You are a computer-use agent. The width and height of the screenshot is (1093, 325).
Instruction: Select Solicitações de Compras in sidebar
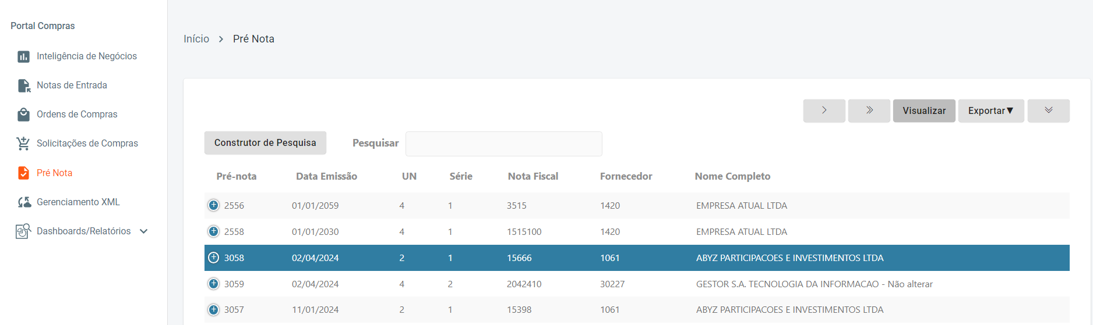[87, 144]
